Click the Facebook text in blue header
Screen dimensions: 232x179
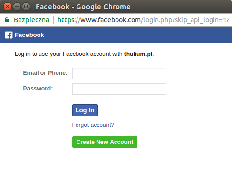(29, 35)
